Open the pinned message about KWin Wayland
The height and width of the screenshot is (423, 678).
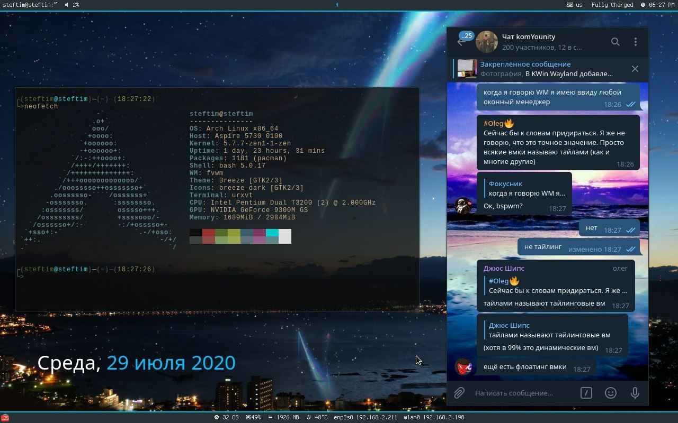coord(547,69)
